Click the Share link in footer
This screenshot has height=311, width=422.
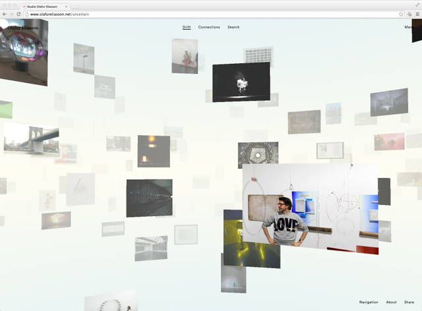point(409,302)
